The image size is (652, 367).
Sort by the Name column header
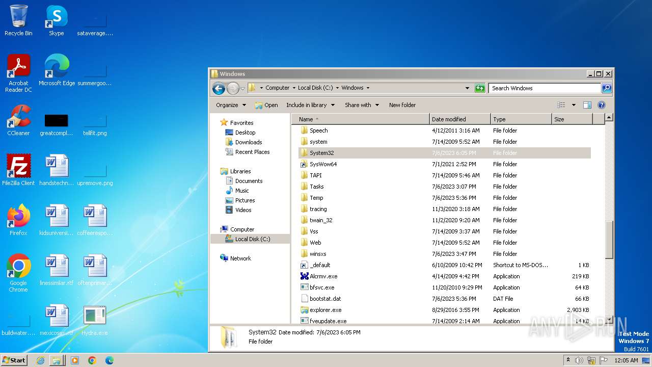(361, 119)
